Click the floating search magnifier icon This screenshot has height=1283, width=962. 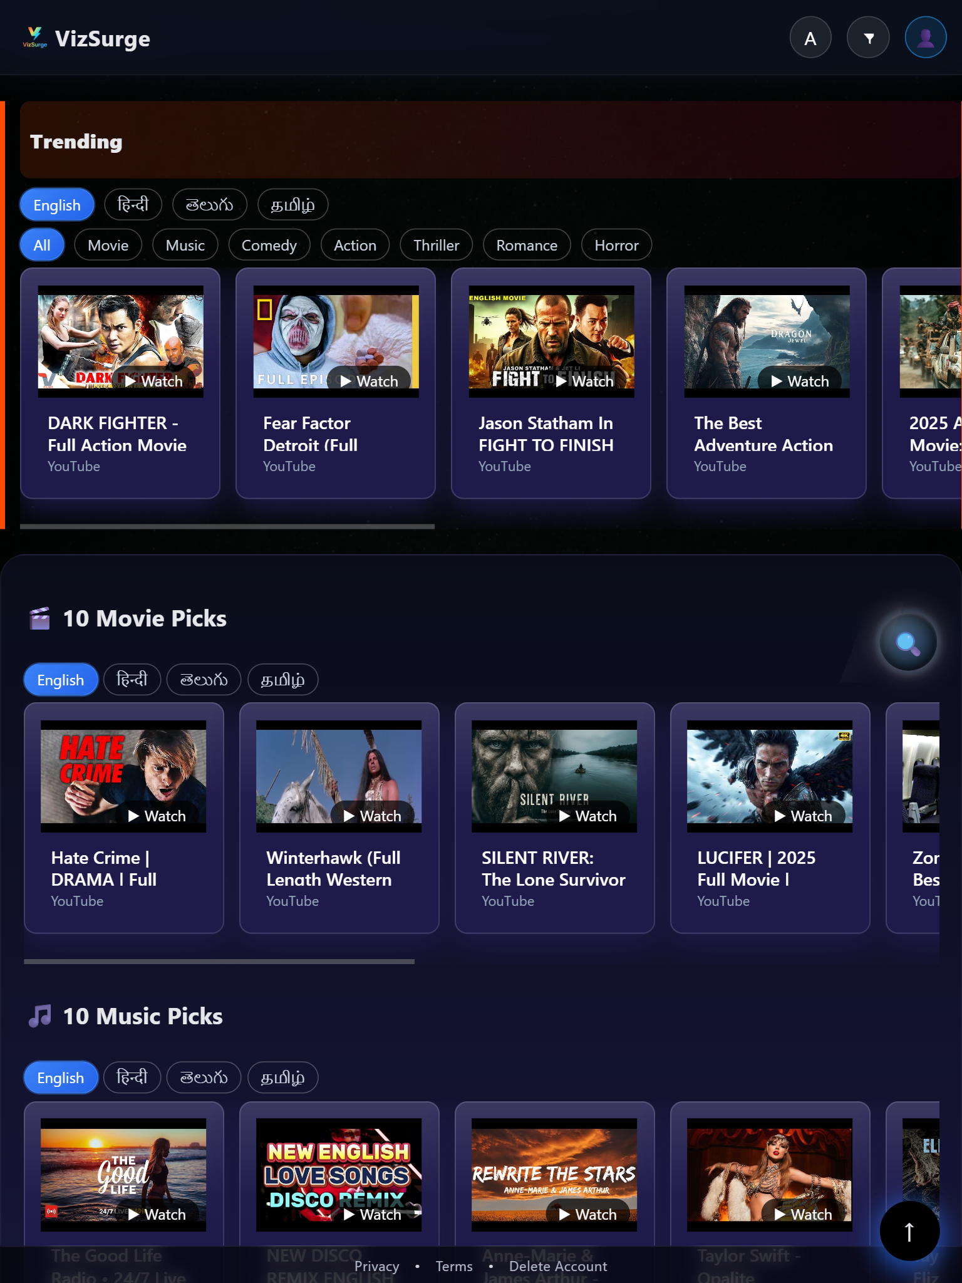(908, 642)
